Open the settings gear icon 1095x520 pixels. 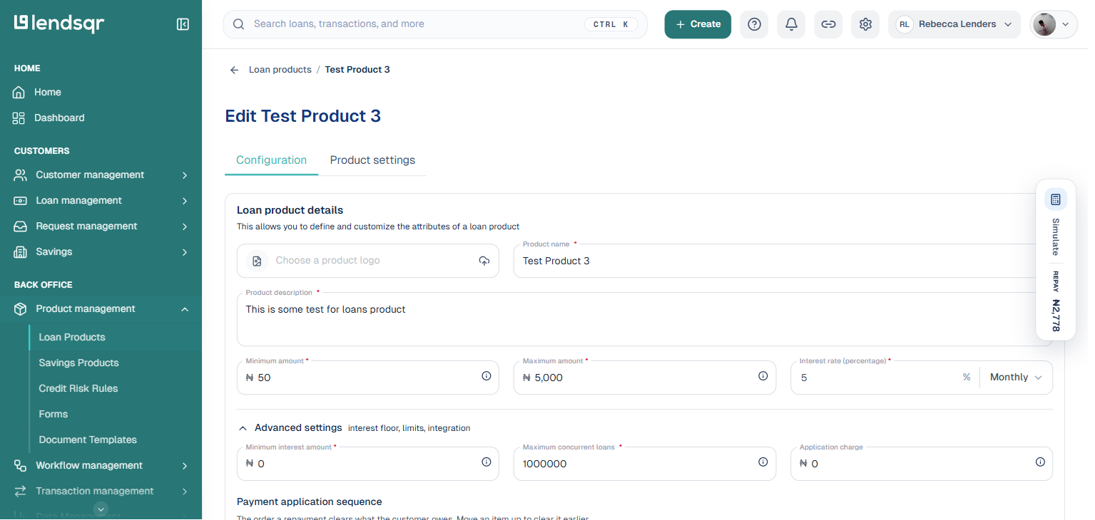[x=865, y=24]
